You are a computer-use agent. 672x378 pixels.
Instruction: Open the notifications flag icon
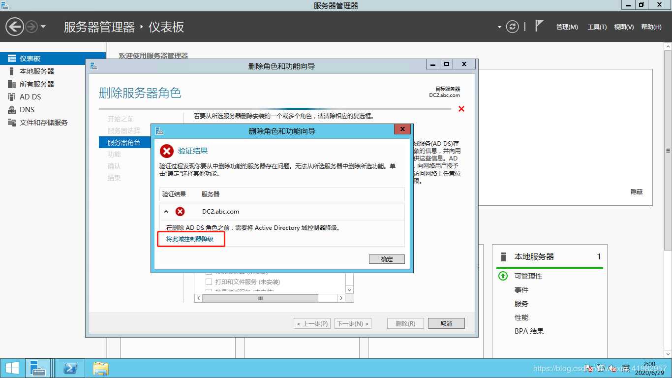tap(539, 26)
